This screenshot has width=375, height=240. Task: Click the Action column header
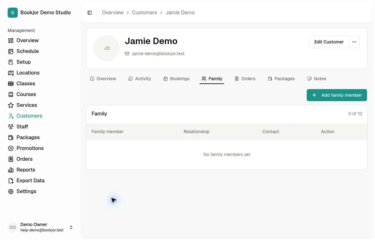(328, 132)
